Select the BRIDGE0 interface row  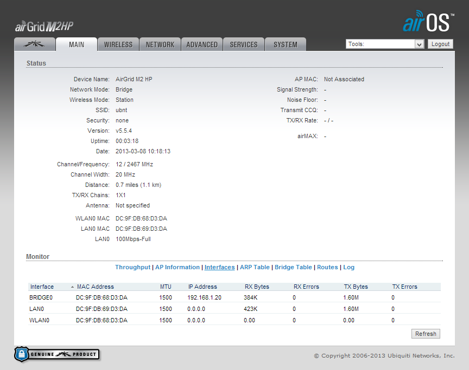(x=234, y=297)
